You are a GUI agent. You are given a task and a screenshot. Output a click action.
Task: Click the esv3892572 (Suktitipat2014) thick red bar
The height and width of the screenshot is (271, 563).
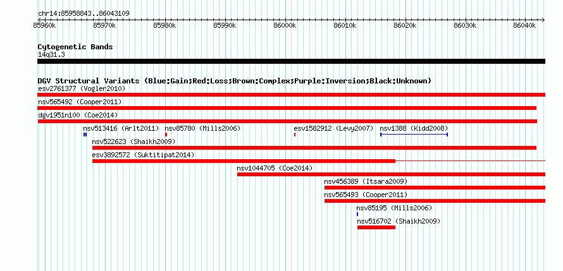tap(244, 161)
